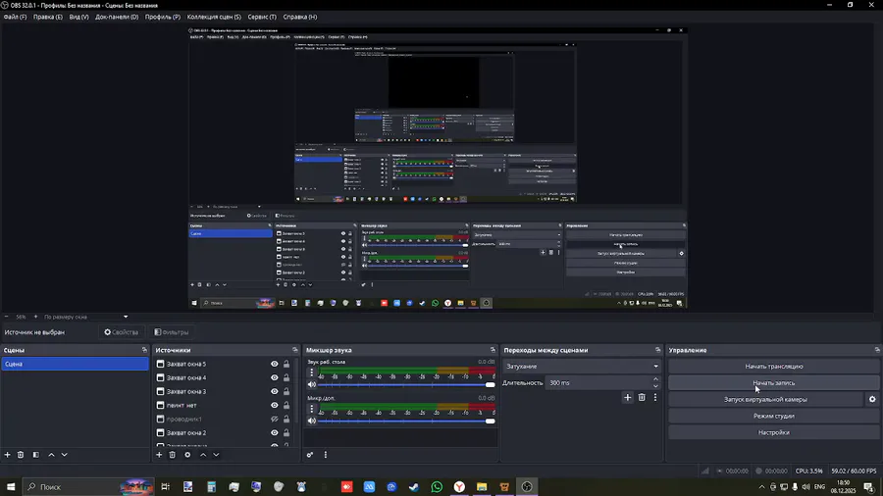Open source properties gear in Sources toolbar
Image resolution: width=883 pixels, height=496 pixels.
(187, 455)
